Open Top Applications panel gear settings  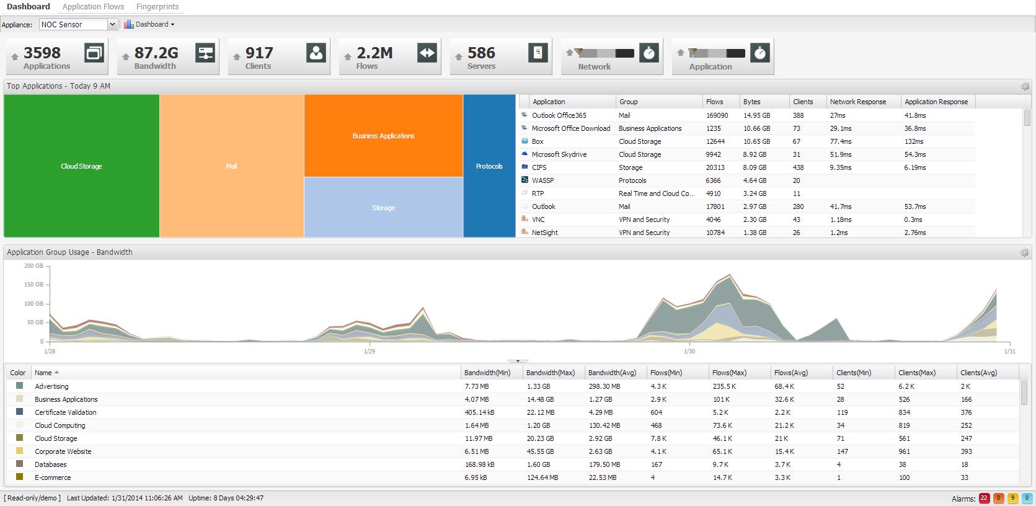[1025, 86]
